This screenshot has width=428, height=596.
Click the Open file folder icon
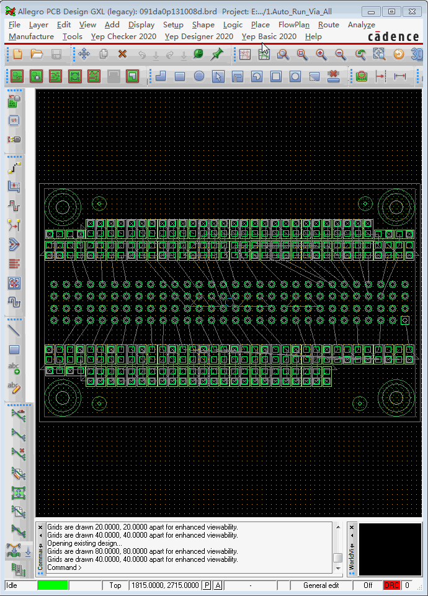pos(37,55)
